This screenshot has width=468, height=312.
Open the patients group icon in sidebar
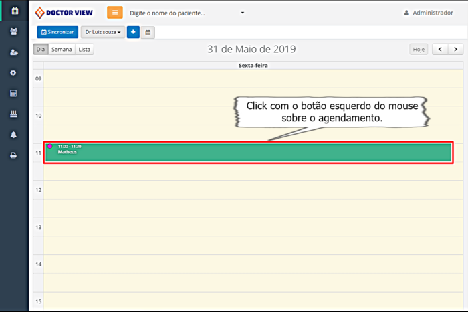13,31
